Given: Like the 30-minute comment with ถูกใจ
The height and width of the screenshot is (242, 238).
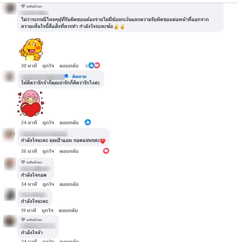Looking at the screenshot, I should (48, 66).
